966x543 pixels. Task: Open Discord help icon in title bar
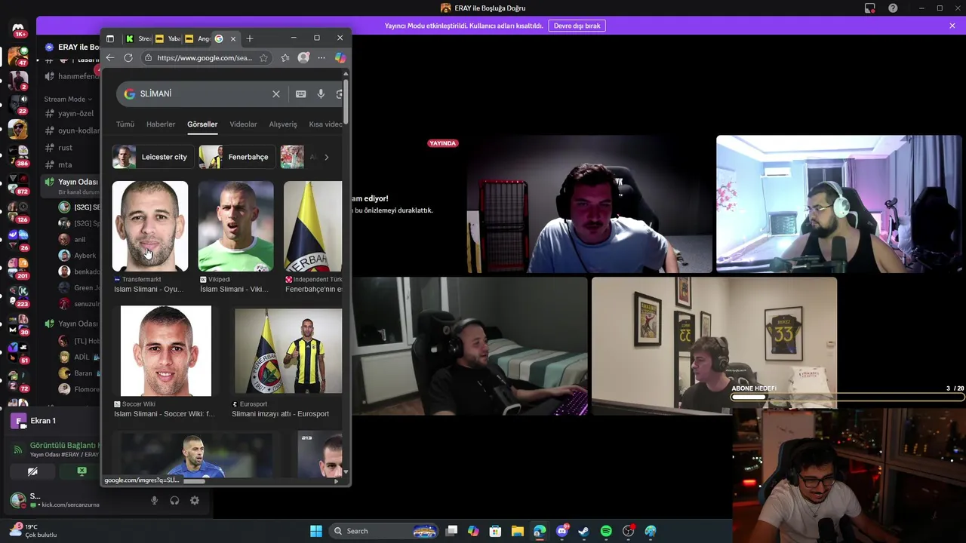893,8
